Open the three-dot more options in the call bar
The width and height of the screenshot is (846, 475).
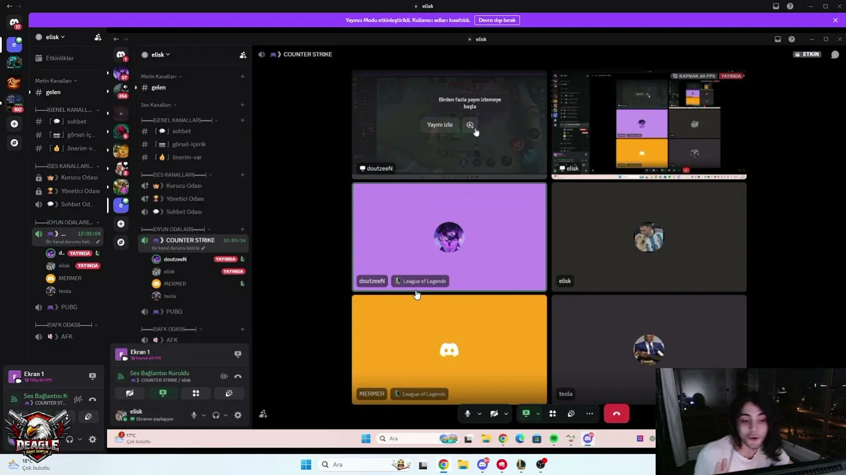tap(590, 414)
